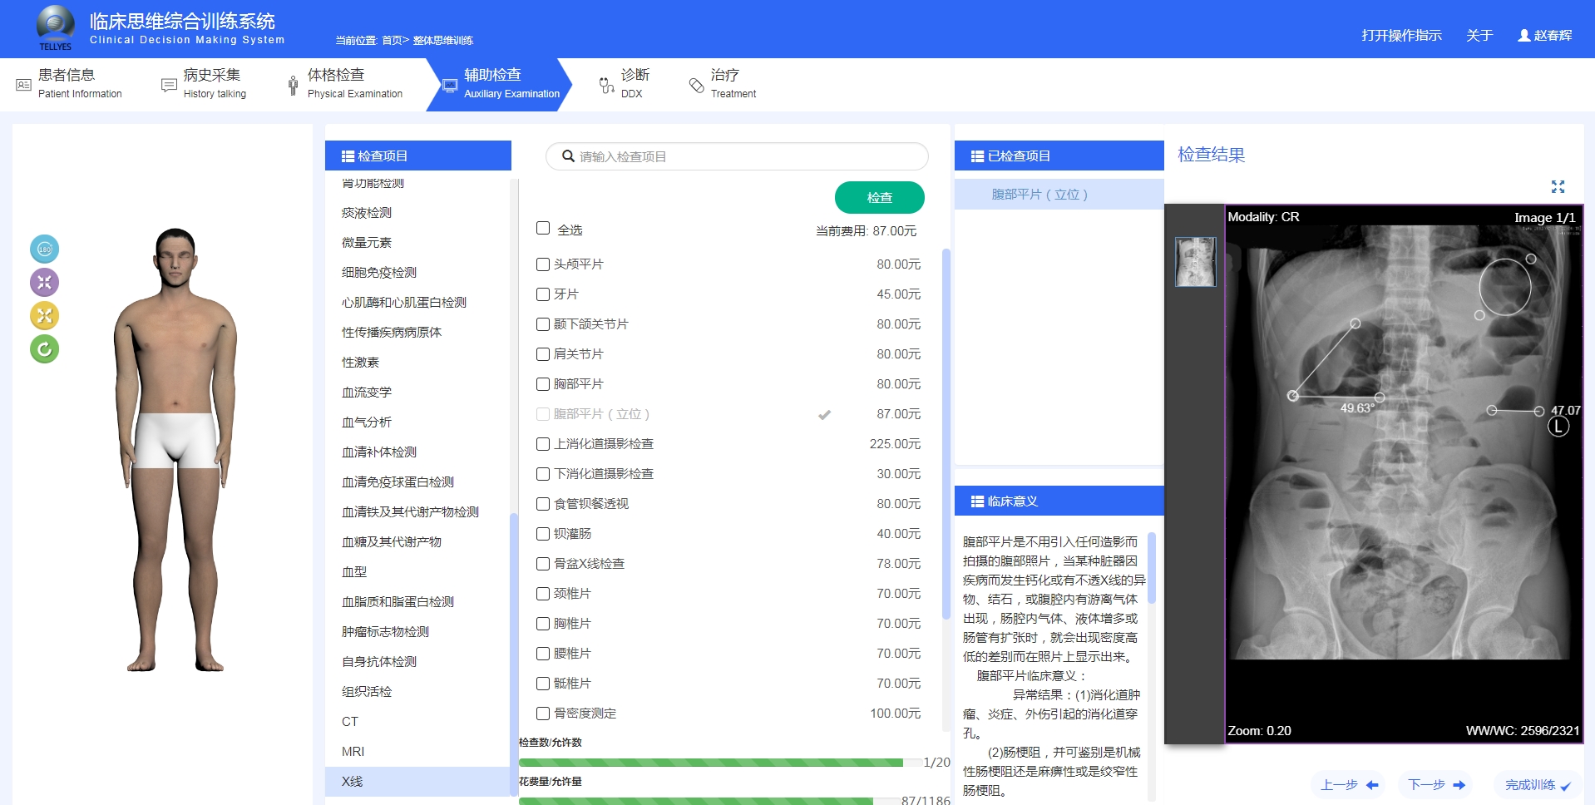Image resolution: width=1595 pixels, height=805 pixels.
Task: Click the 请输入检查项目 search field
Action: [x=737, y=156]
